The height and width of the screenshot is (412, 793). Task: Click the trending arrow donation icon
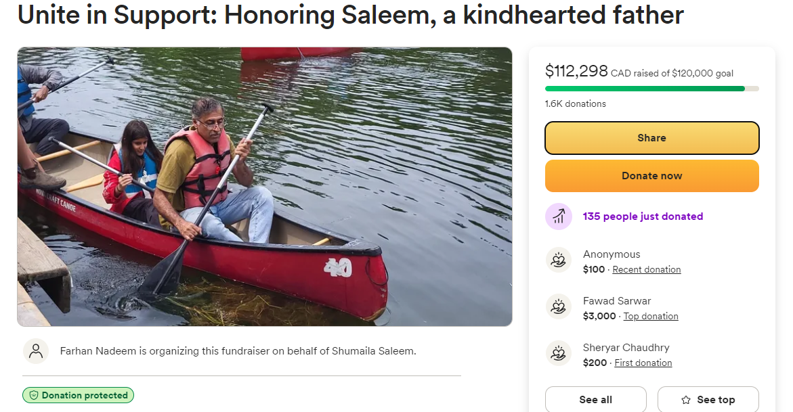(559, 216)
